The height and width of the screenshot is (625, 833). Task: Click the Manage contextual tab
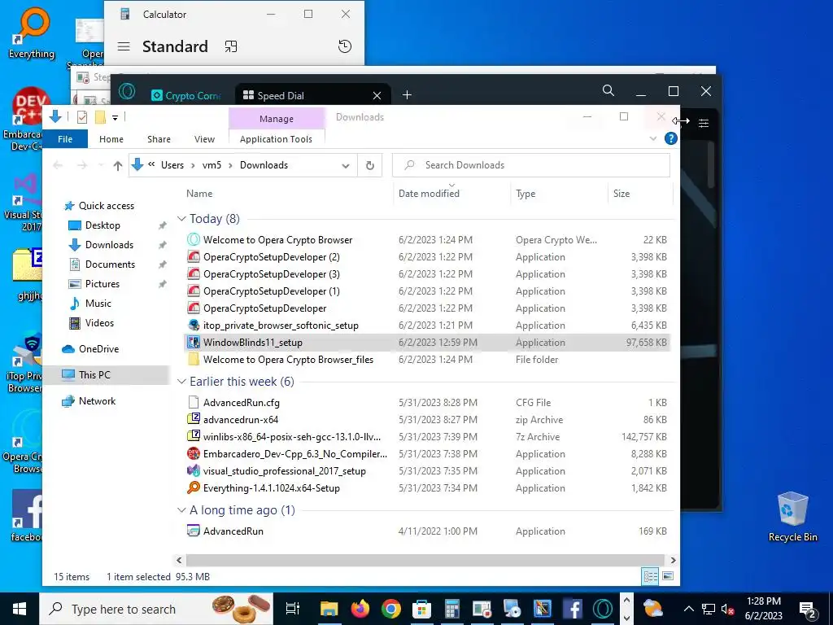tap(277, 119)
